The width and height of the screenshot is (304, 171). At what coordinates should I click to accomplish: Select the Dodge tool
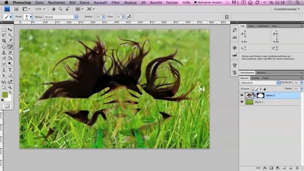point(10,64)
